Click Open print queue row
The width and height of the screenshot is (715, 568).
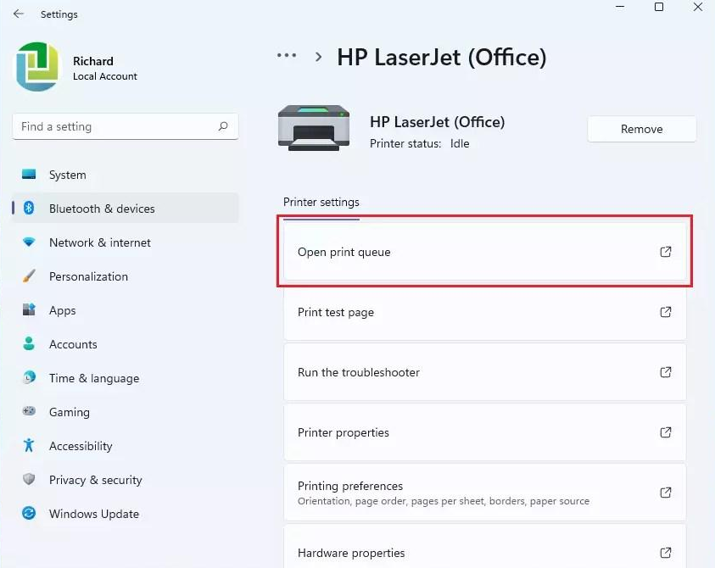(x=484, y=252)
